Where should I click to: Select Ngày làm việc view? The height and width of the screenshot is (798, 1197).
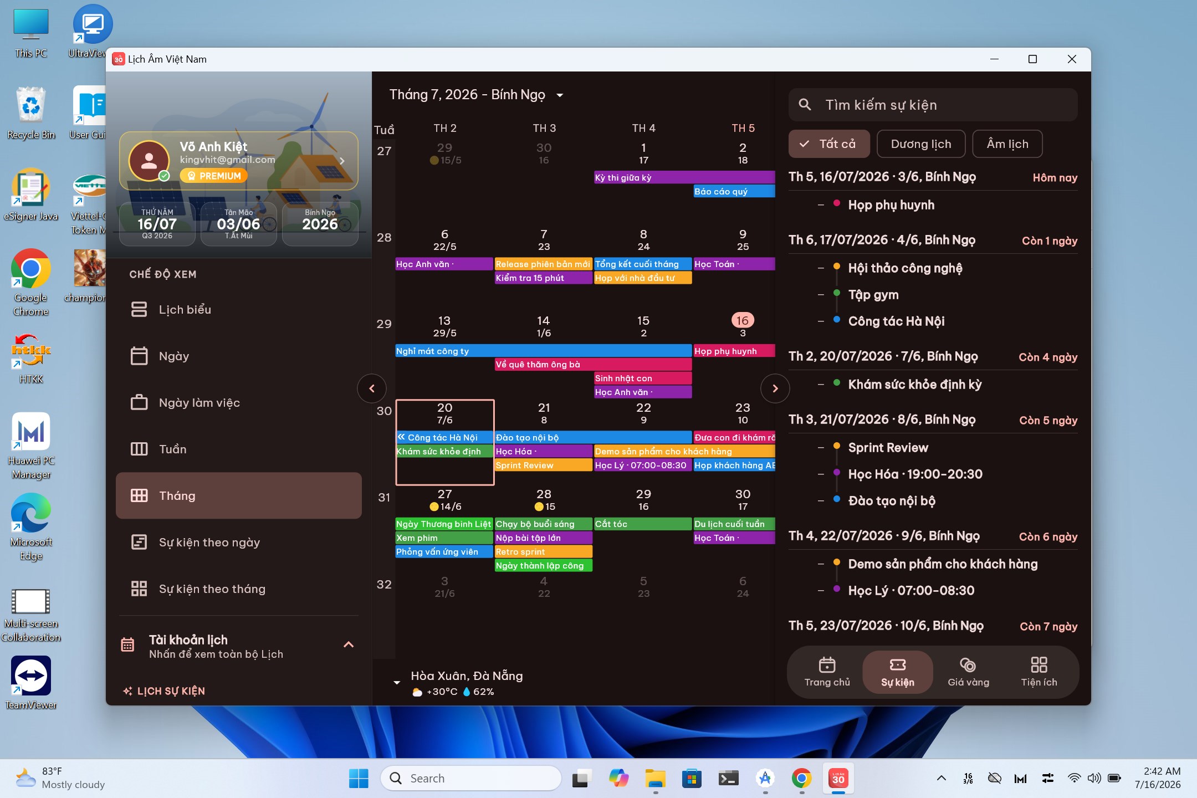(x=238, y=402)
